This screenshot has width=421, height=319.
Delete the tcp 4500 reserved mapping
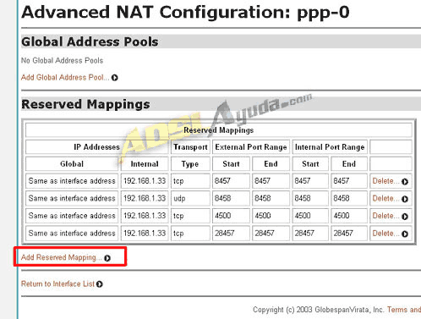tap(385, 216)
